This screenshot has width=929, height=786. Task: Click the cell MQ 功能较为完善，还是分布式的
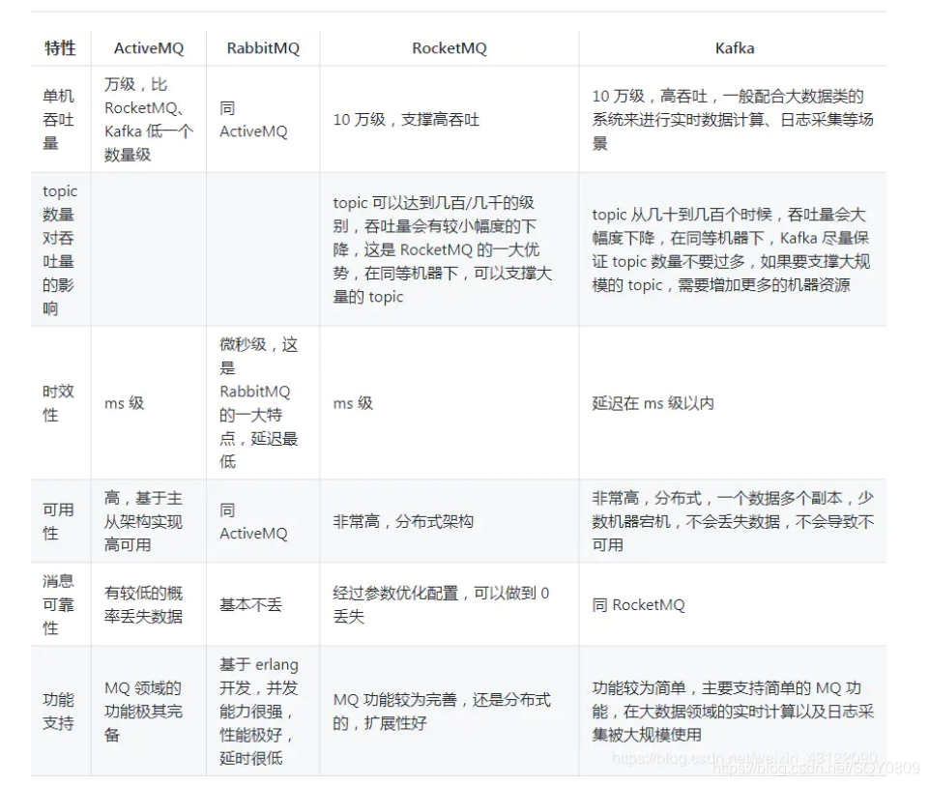[x=442, y=711]
